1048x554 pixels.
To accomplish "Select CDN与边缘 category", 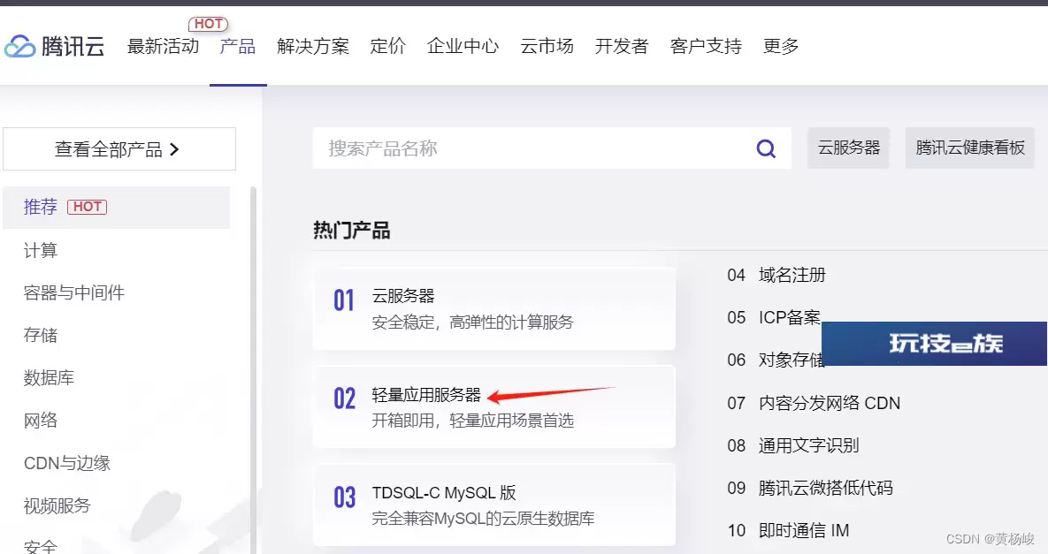I will [x=67, y=463].
